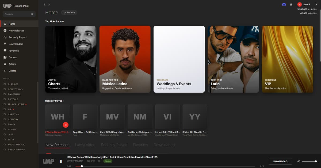The height and width of the screenshot is (168, 321).
Task: Pause the Whitney Houston tile button
Action: [x=66, y=125]
